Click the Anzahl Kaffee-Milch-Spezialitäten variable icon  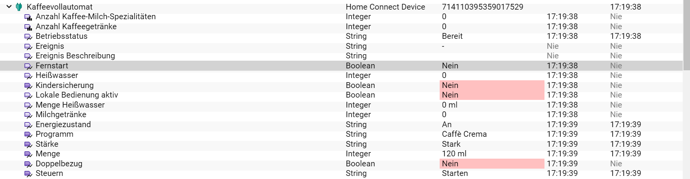click(28, 17)
